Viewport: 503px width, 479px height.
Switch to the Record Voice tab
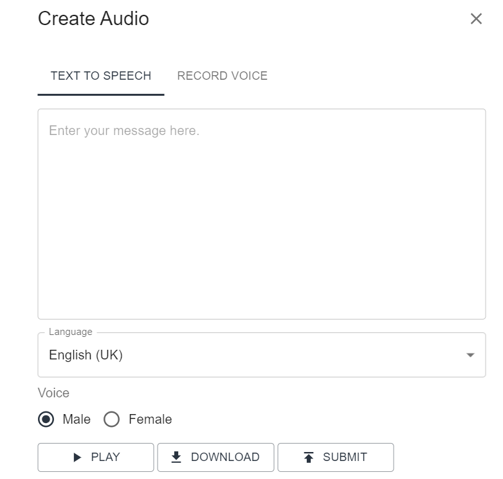222,76
